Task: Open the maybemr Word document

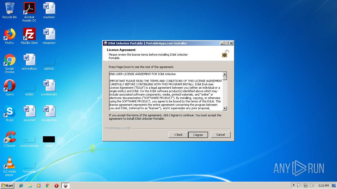Action: pyautogui.click(x=49, y=10)
